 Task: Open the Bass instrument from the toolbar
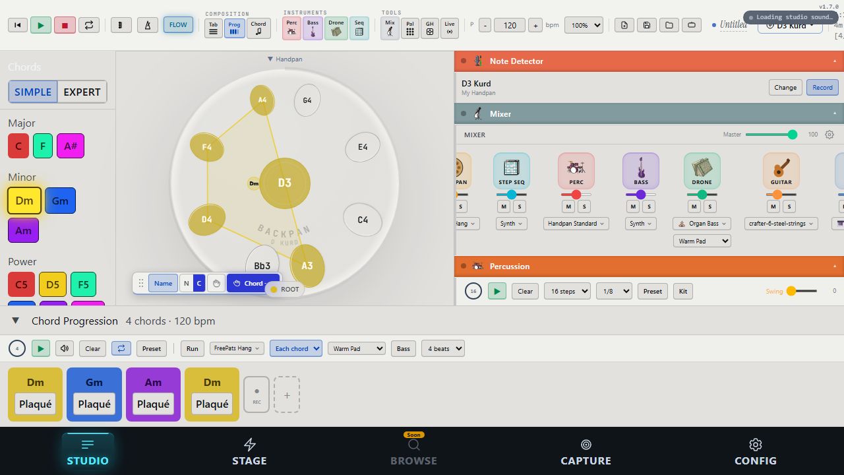(313, 28)
